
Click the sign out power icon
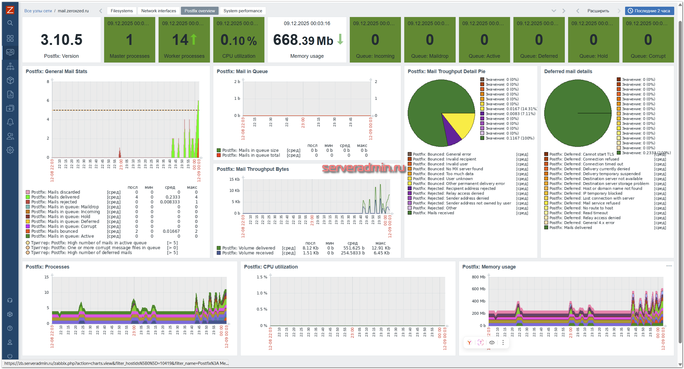click(x=10, y=356)
